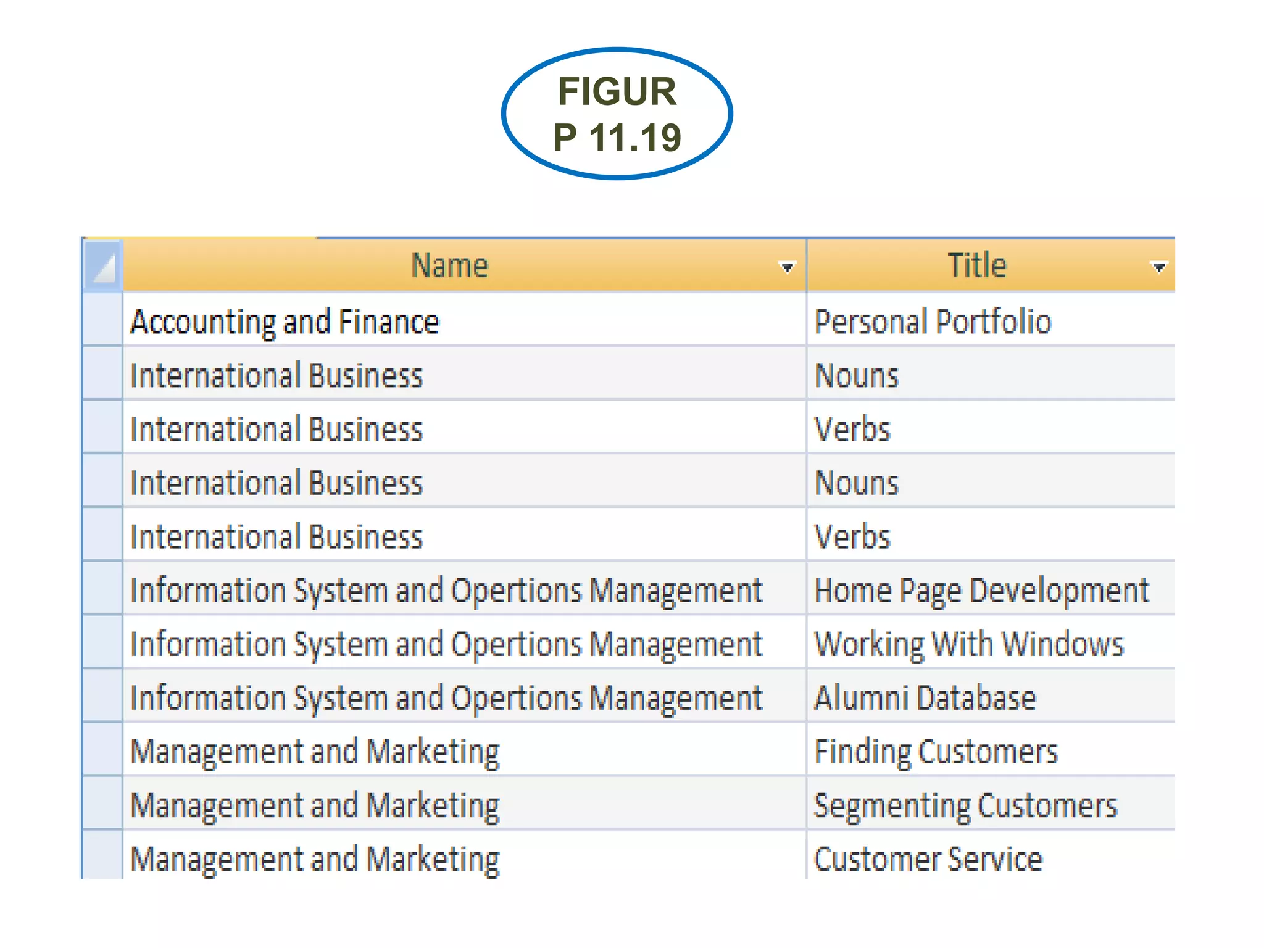
Task: Open the Title column dropdown arrow
Action: pyautogui.click(x=1158, y=267)
